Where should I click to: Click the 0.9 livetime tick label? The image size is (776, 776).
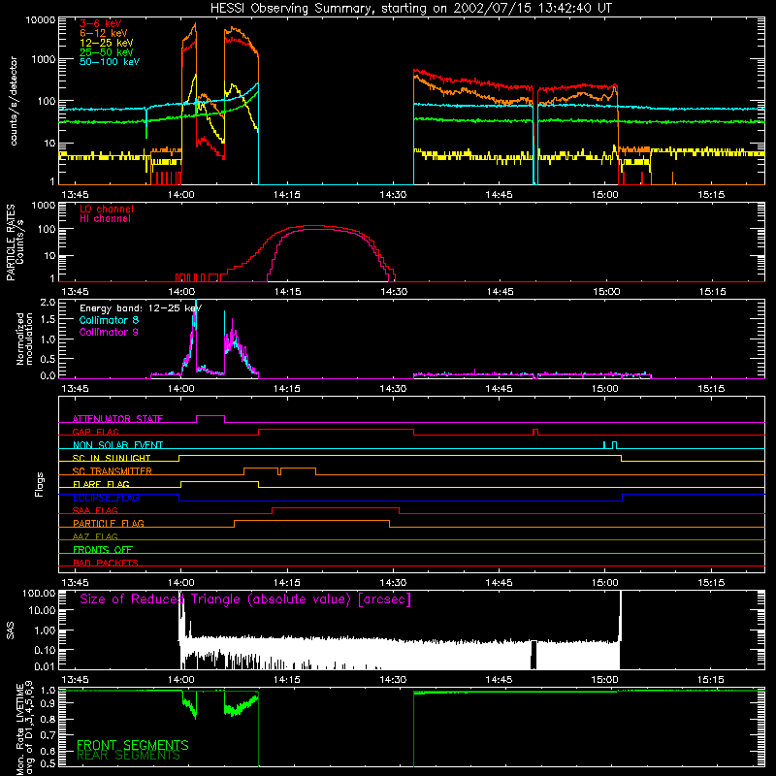click(48, 702)
